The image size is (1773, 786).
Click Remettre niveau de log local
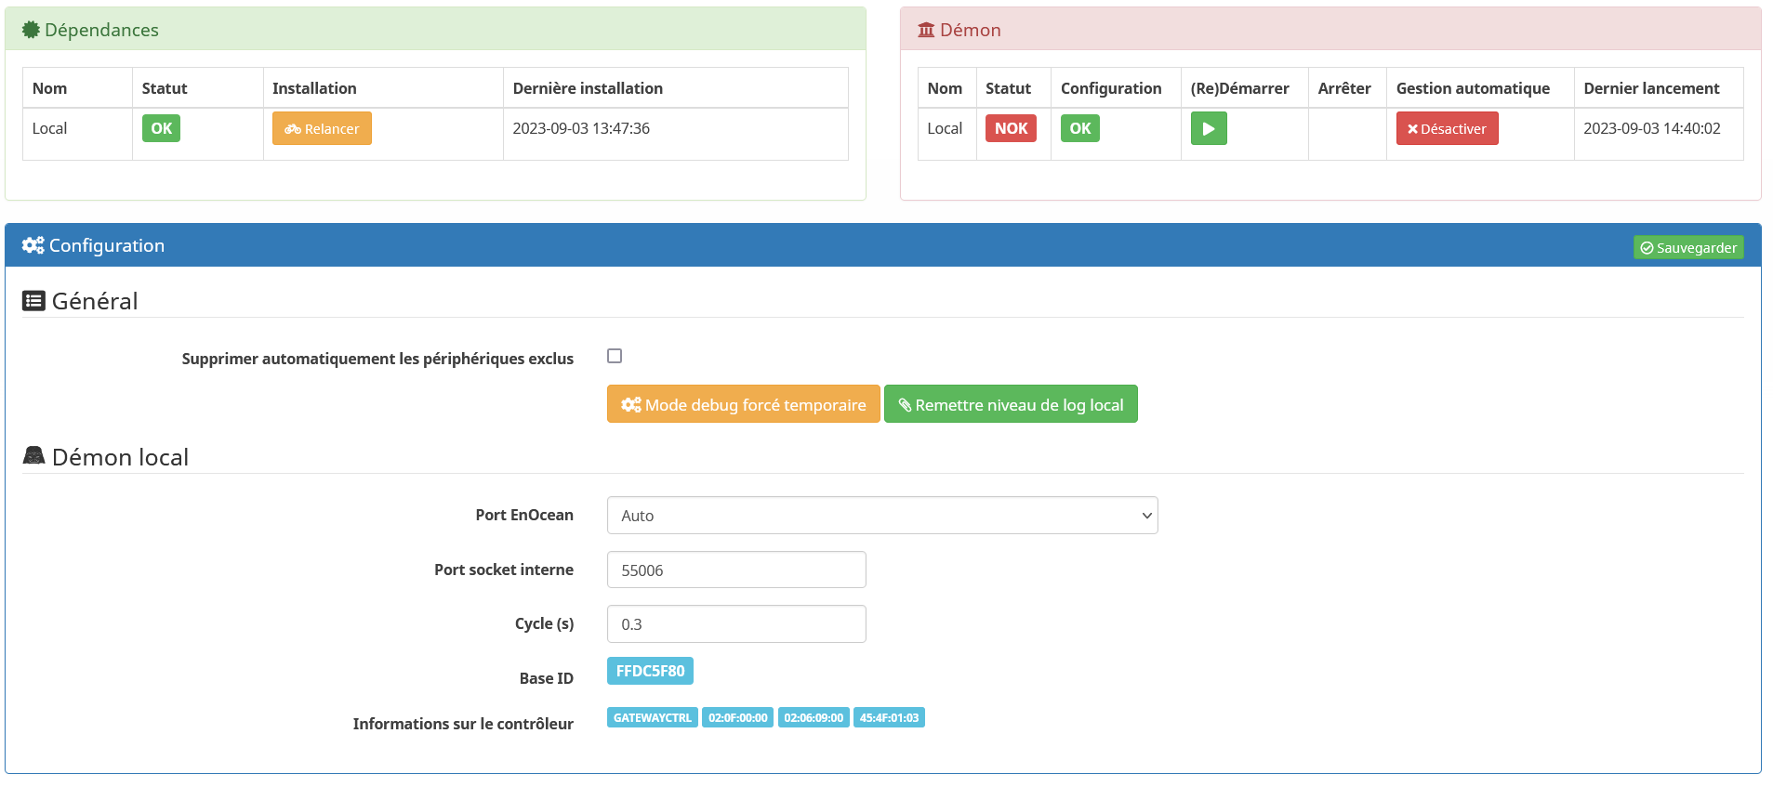click(1010, 405)
